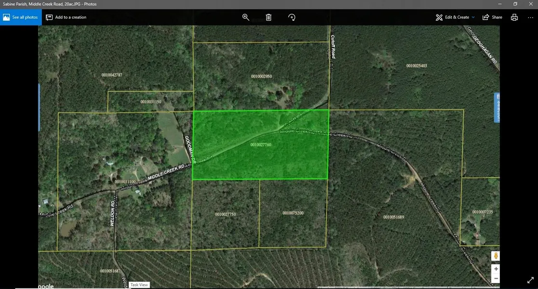Enter full screen with the diagonal arrows icon
The height and width of the screenshot is (289, 538).
530,280
